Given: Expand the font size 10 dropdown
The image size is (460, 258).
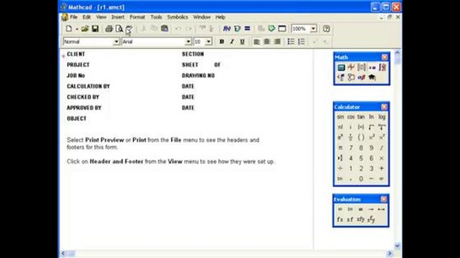Looking at the screenshot, I should click(208, 42).
